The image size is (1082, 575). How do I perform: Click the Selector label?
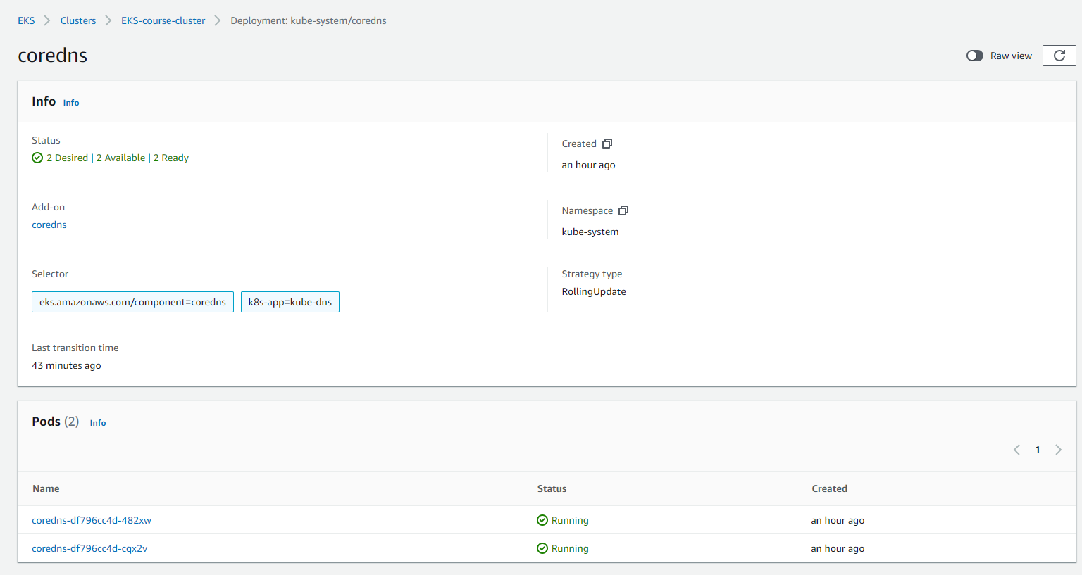(x=50, y=274)
